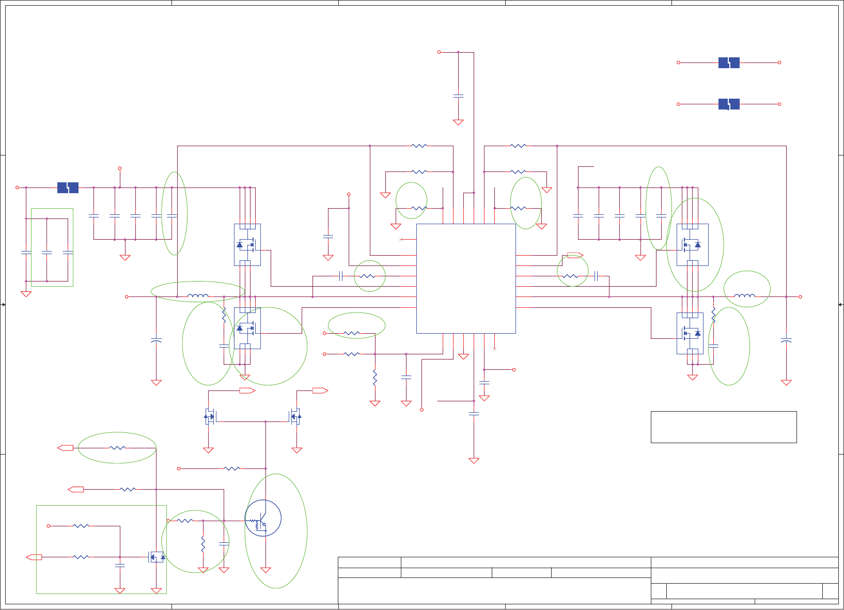Click the topmost resistor above the IC's left half

419,146
